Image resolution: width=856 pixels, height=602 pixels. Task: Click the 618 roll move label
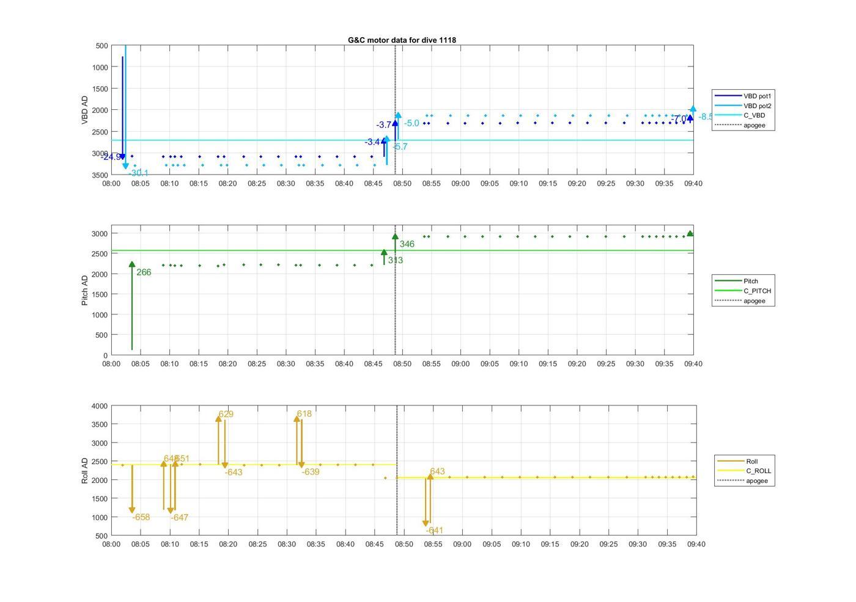[304, 413]
